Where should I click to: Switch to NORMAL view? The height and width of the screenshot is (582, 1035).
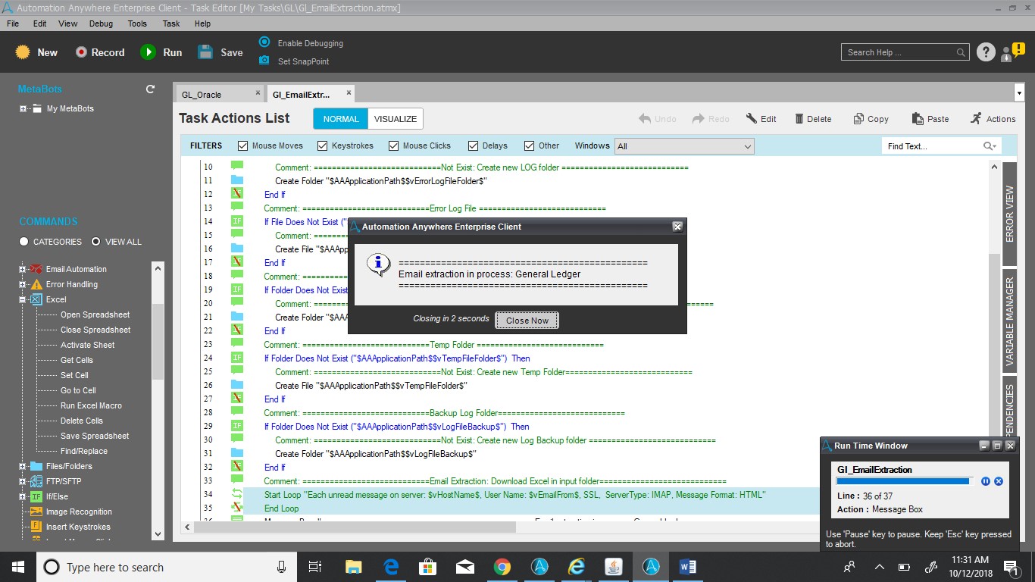point(341,119)
